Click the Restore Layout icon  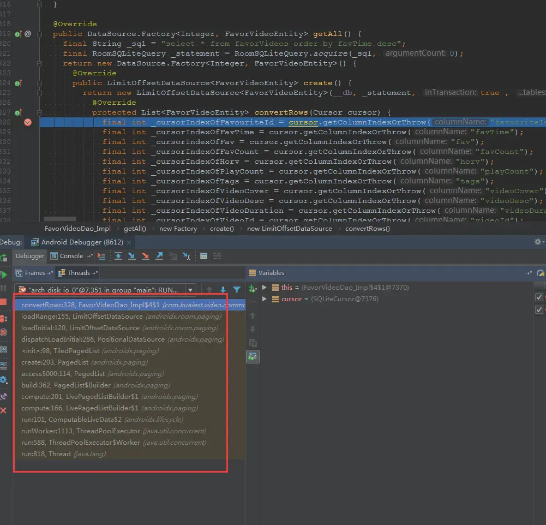(3, 366)
